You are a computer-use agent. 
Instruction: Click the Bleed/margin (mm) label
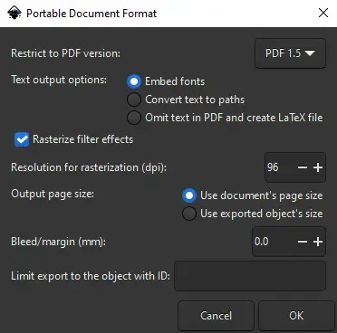(x=58, y=242)
